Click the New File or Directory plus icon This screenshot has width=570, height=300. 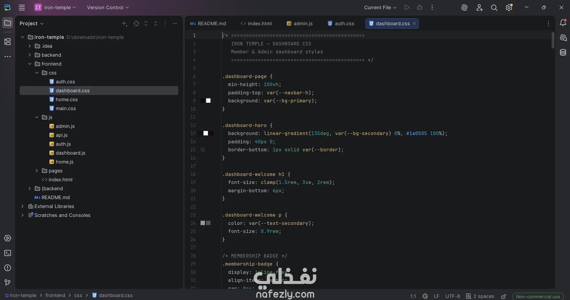[x=124, y=23]
